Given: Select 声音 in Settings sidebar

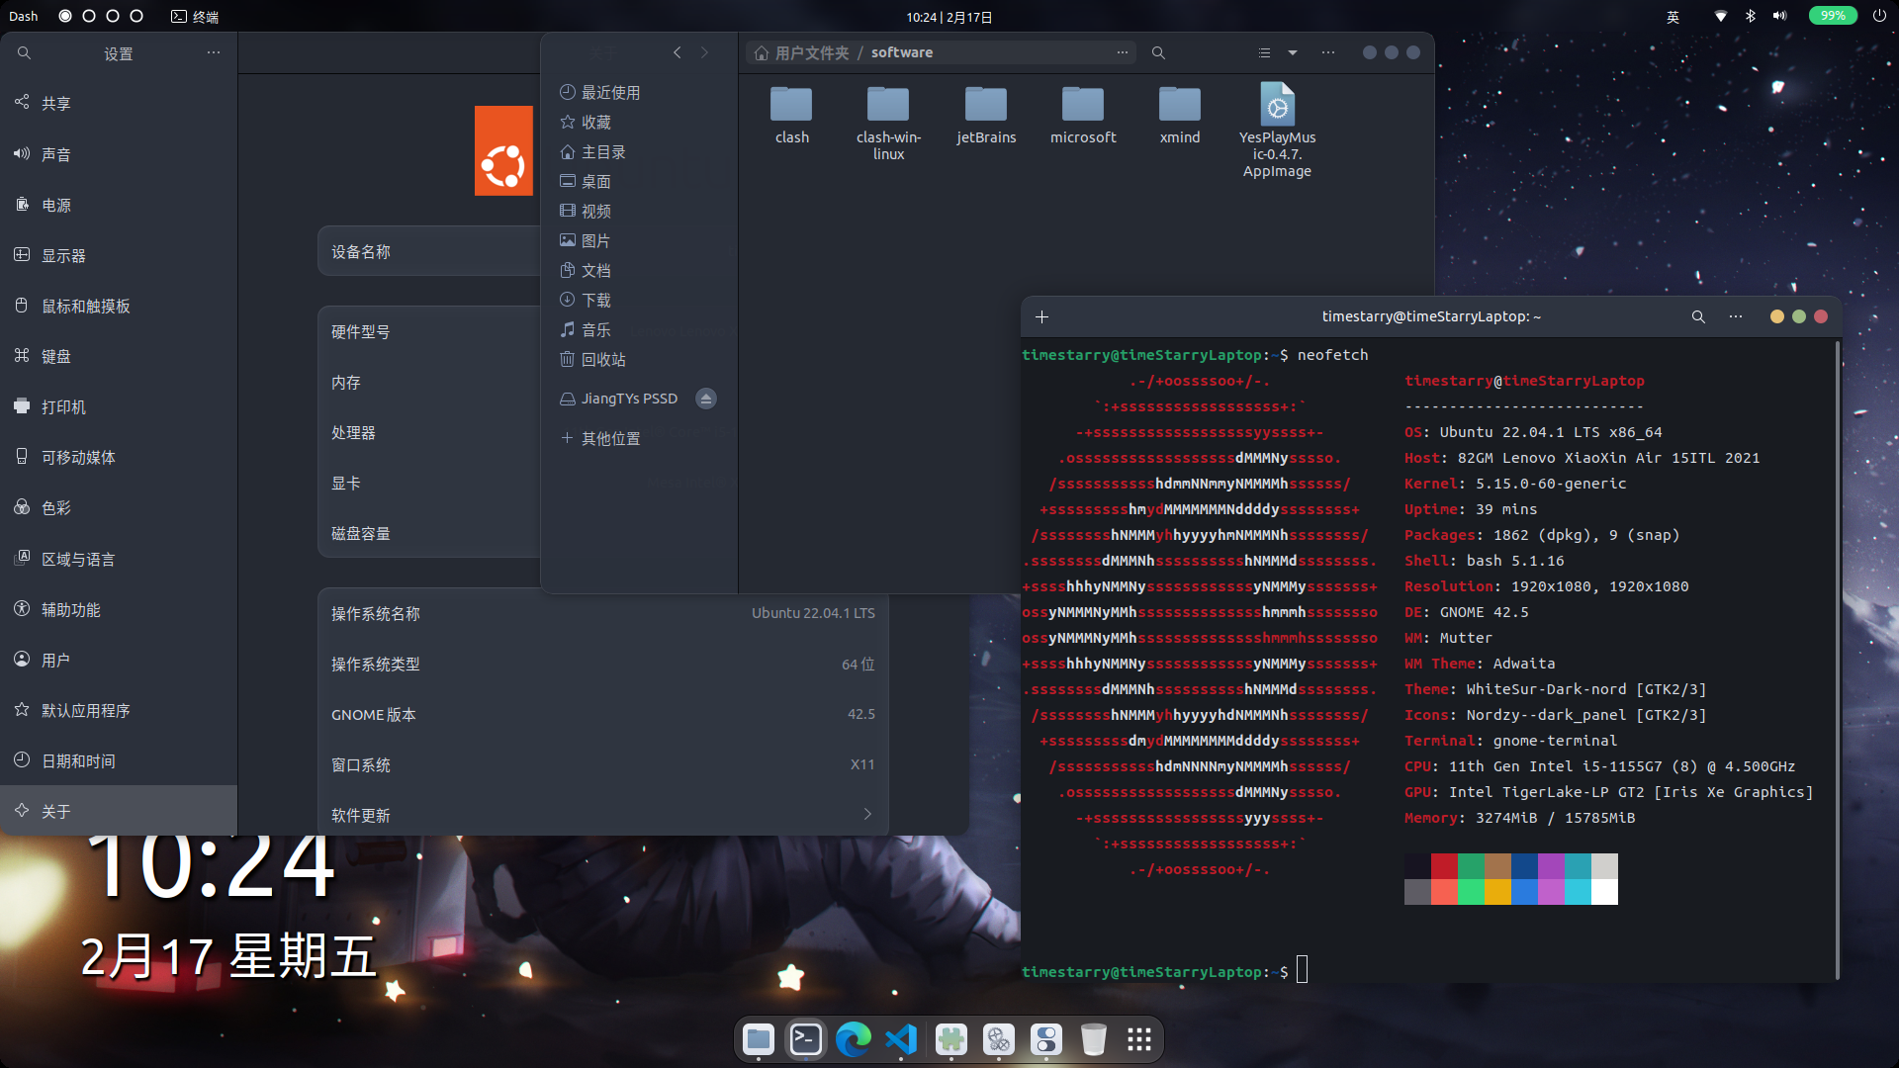Looking at the screenshot, I should coord(119,154).
